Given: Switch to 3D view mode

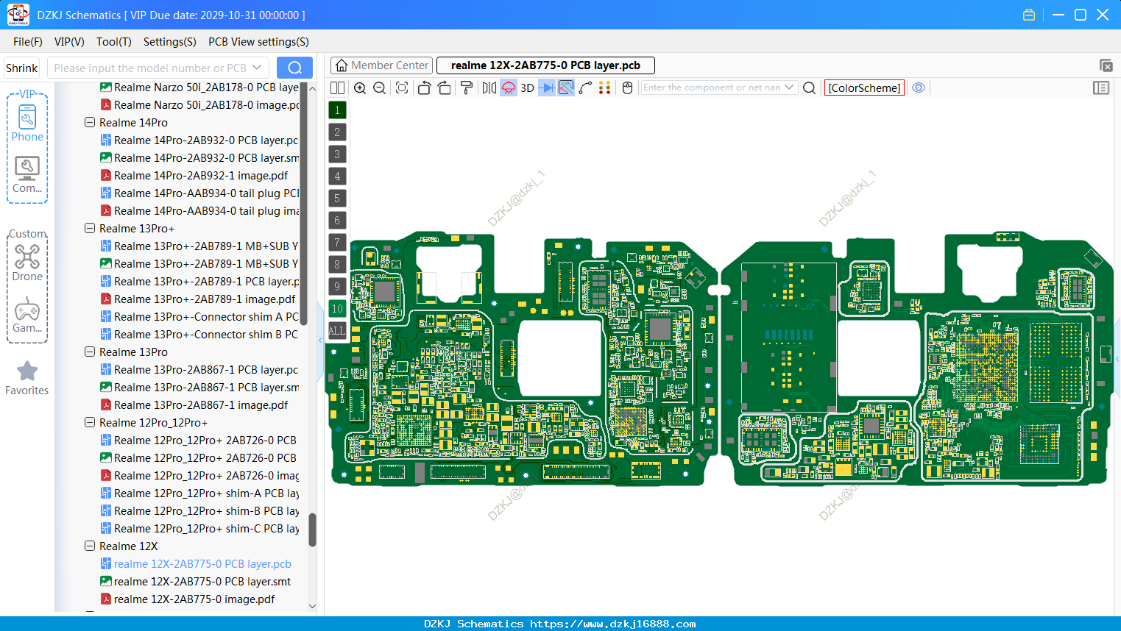Looking at the screenshot, I should point(527,88).
